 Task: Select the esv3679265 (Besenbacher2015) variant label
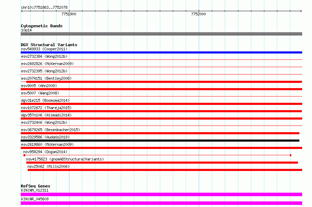point(50,130)
